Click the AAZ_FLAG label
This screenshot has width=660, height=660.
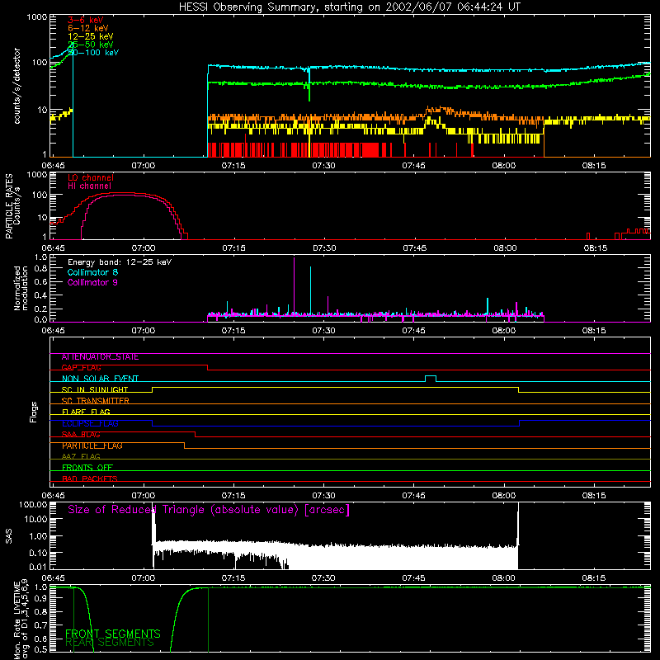[x=81, y=457]
